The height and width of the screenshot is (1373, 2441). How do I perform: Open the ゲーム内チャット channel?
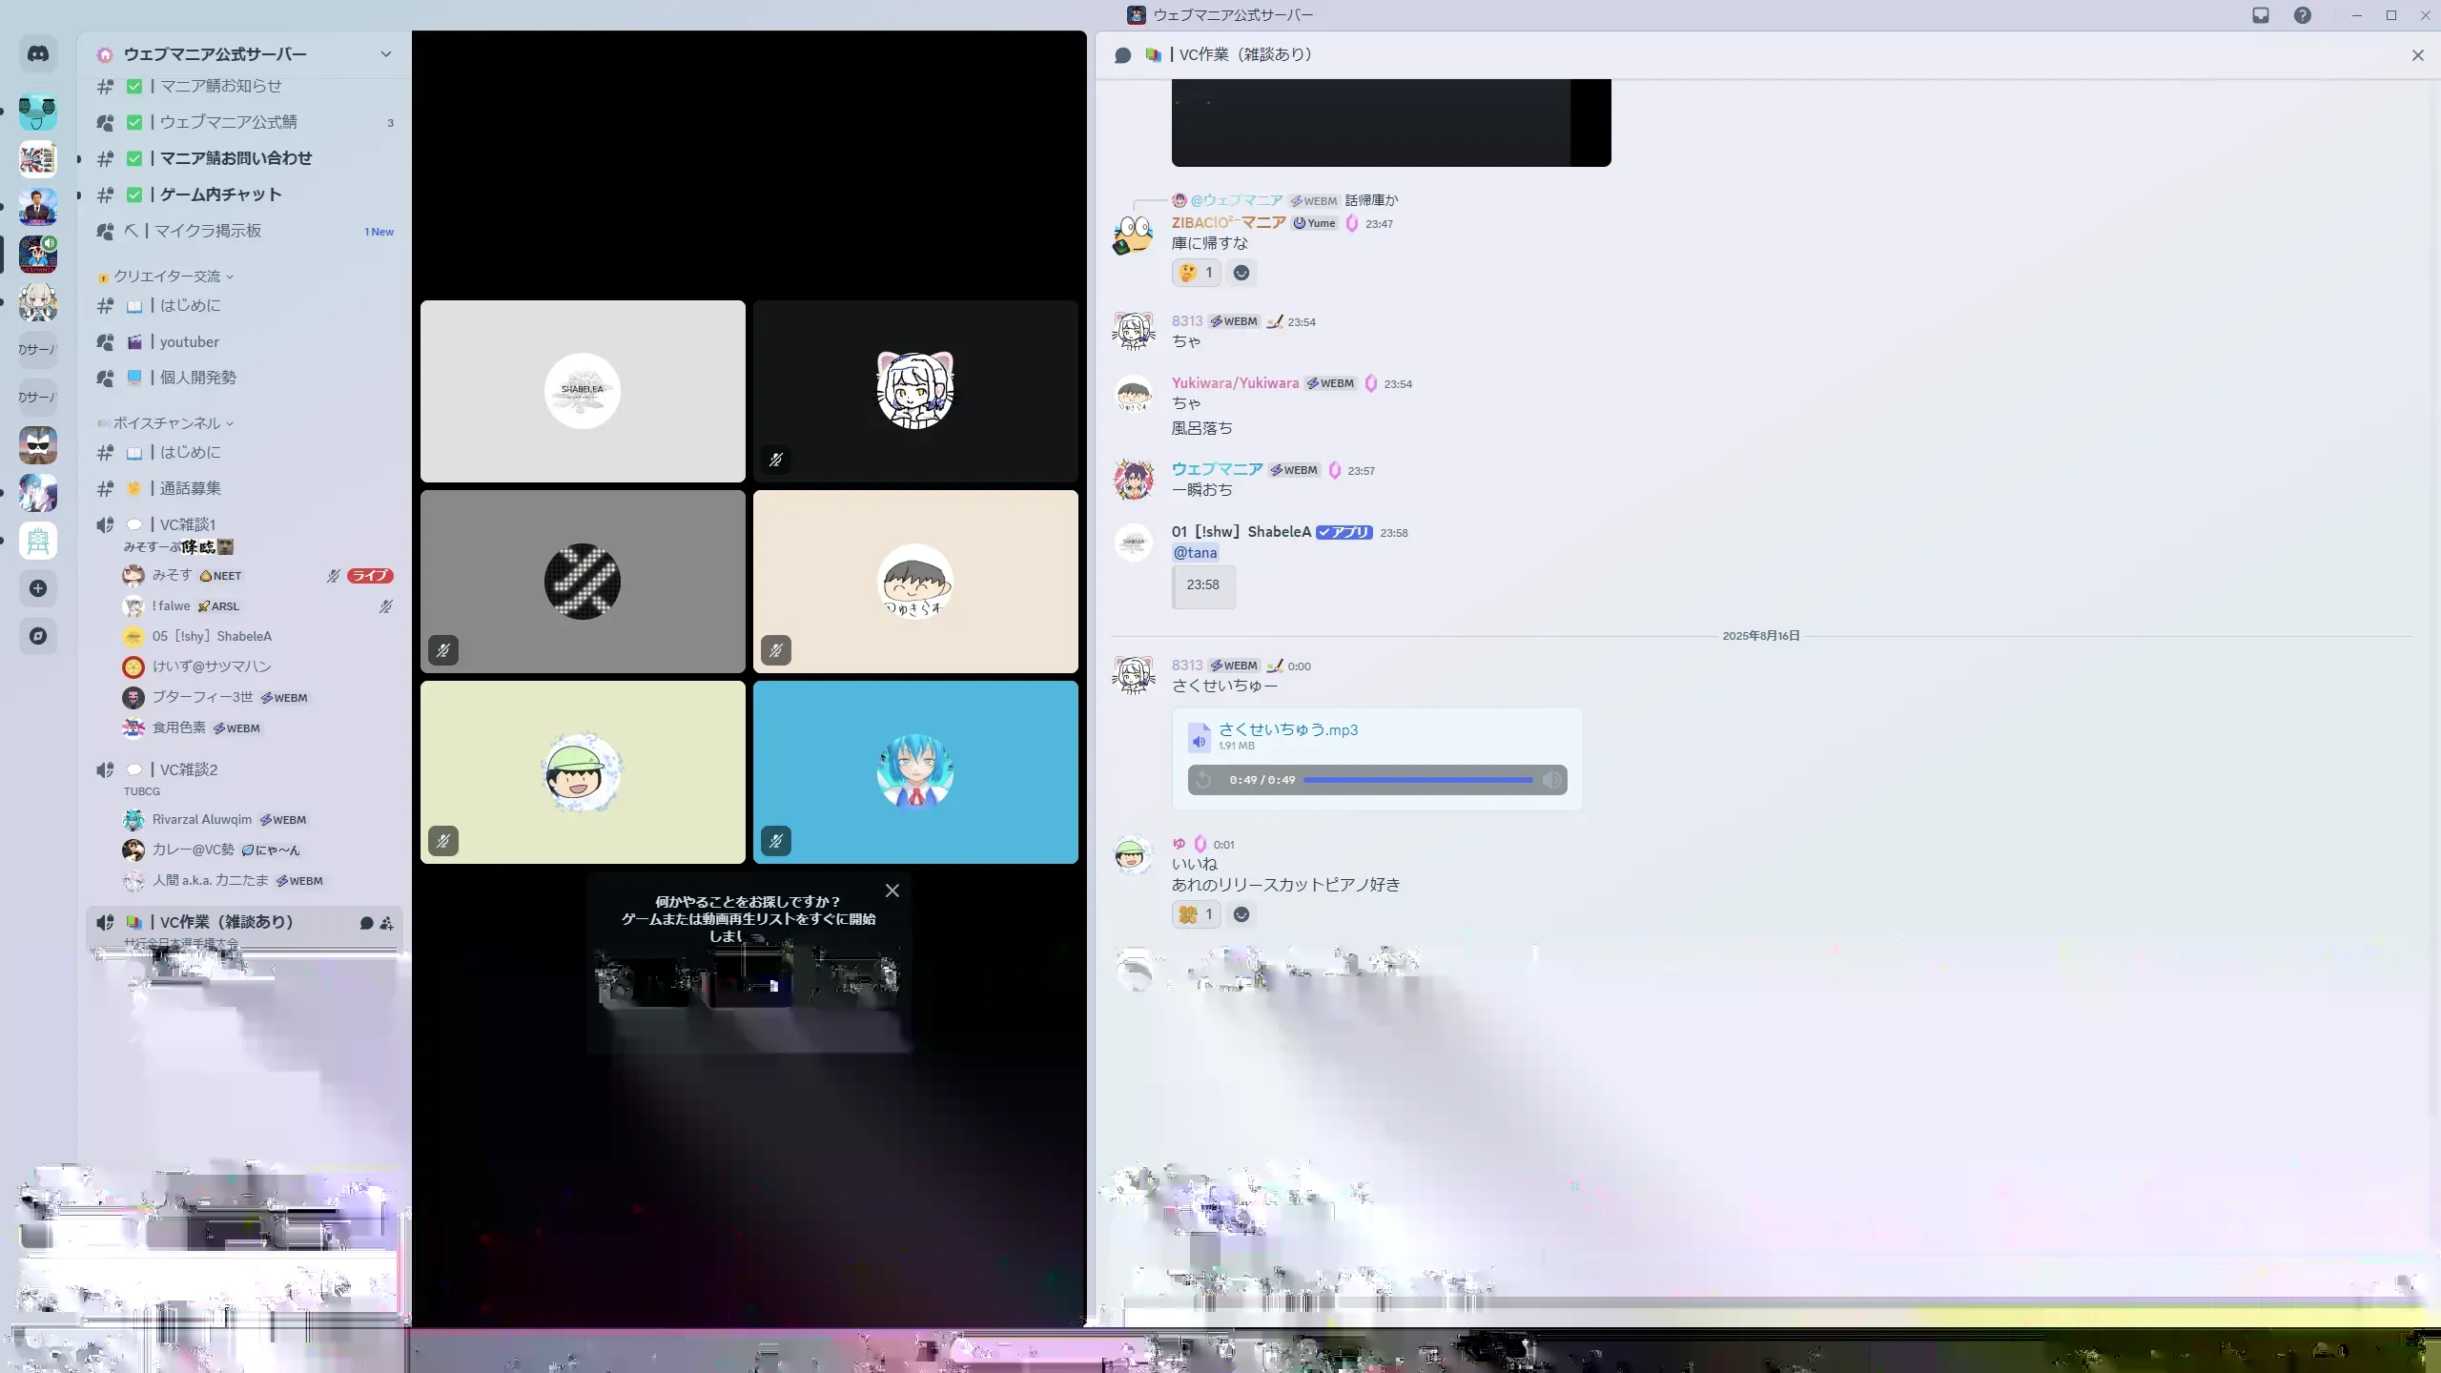(220, 195)
